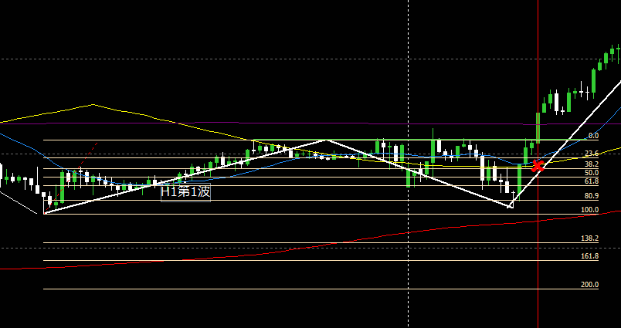Click the red X marker on the chart
The height and width of the screenshot is (328, 621).
(537, 166)
